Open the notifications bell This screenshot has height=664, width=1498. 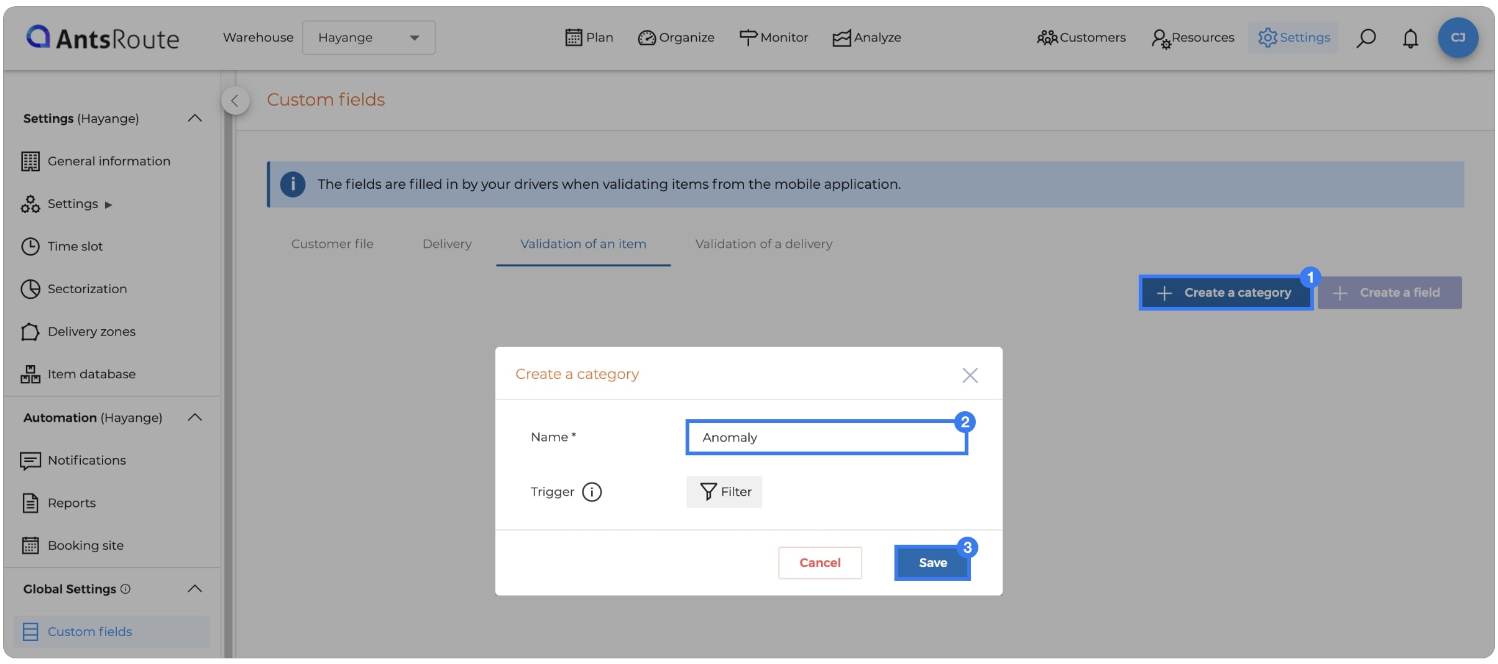coord(1410,38)
